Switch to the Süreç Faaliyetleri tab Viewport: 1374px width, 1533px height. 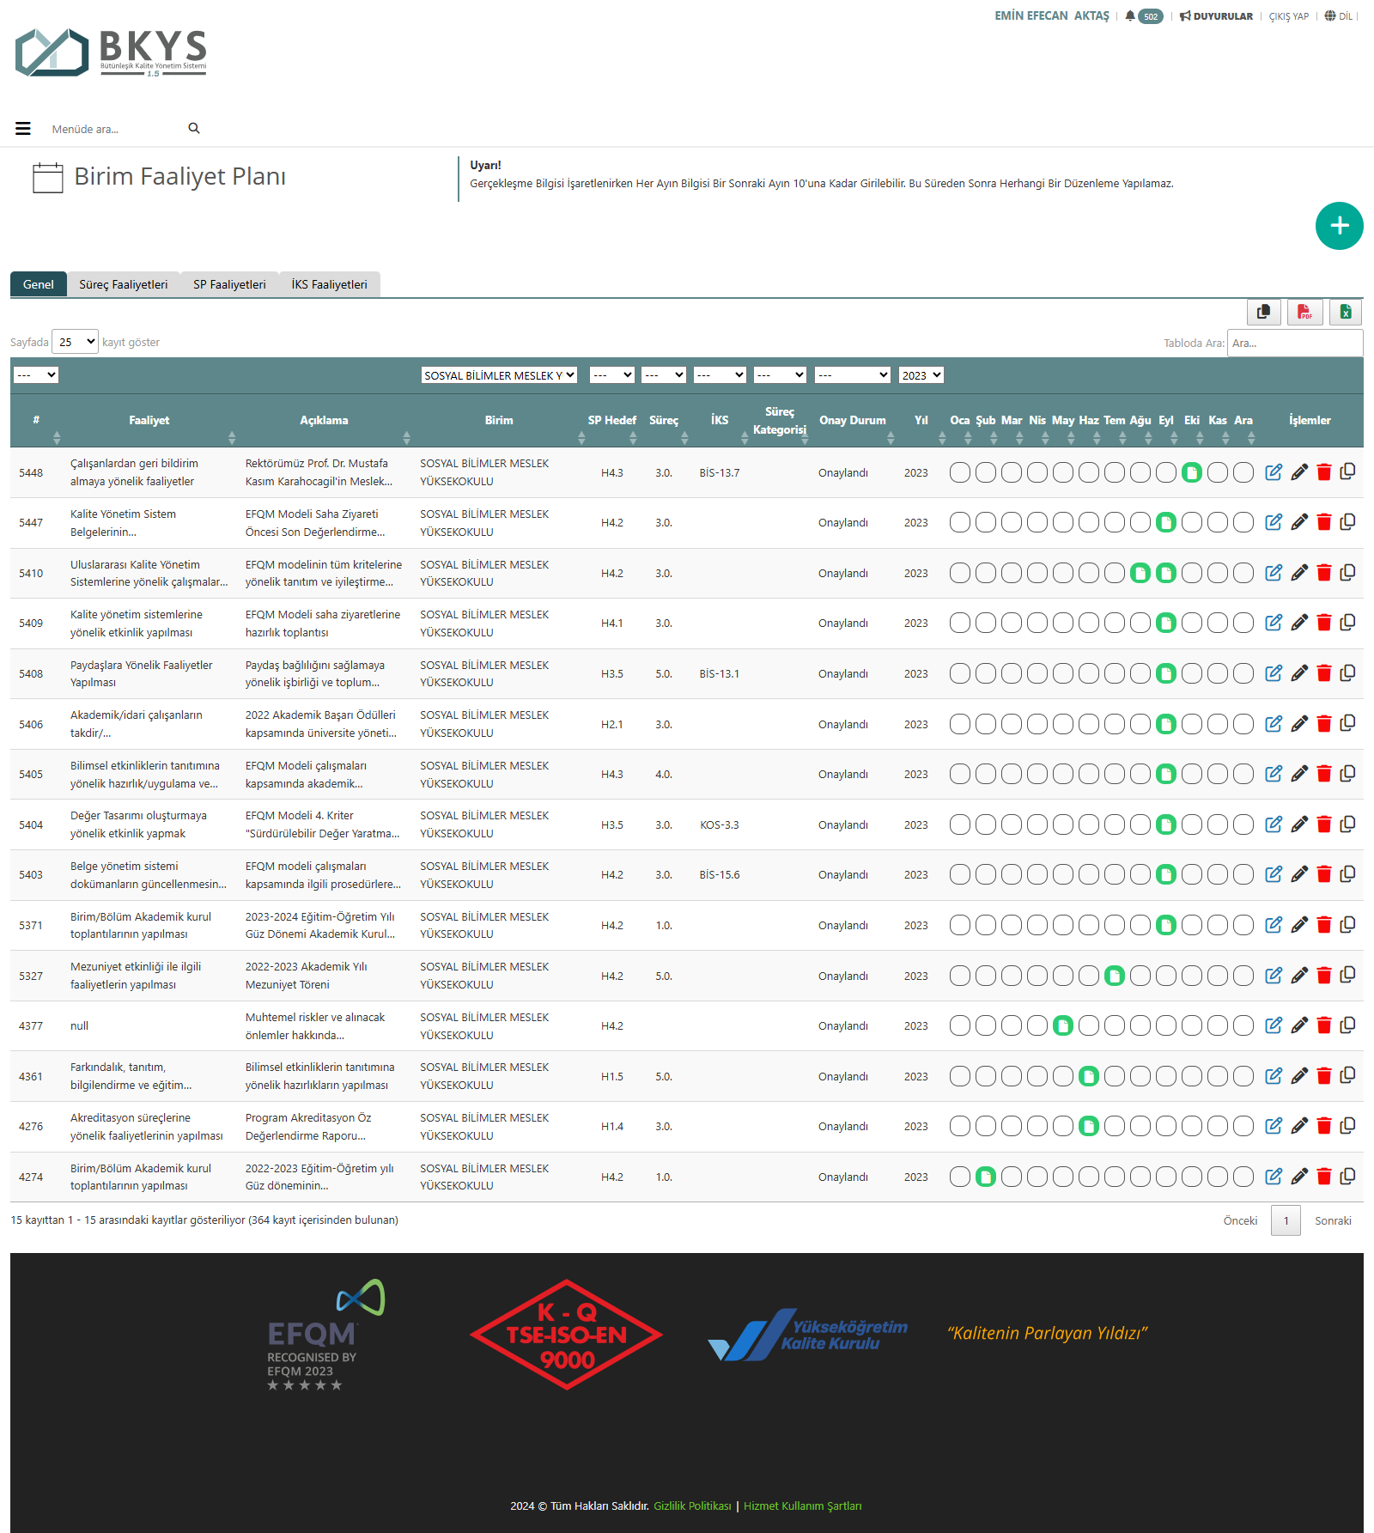click(x=123, y=284)
